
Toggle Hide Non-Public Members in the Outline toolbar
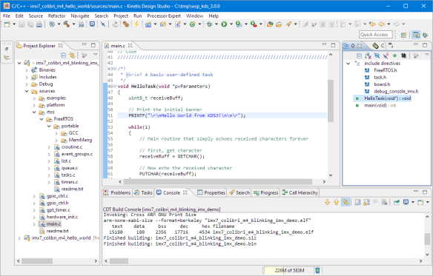click(395, 55)
